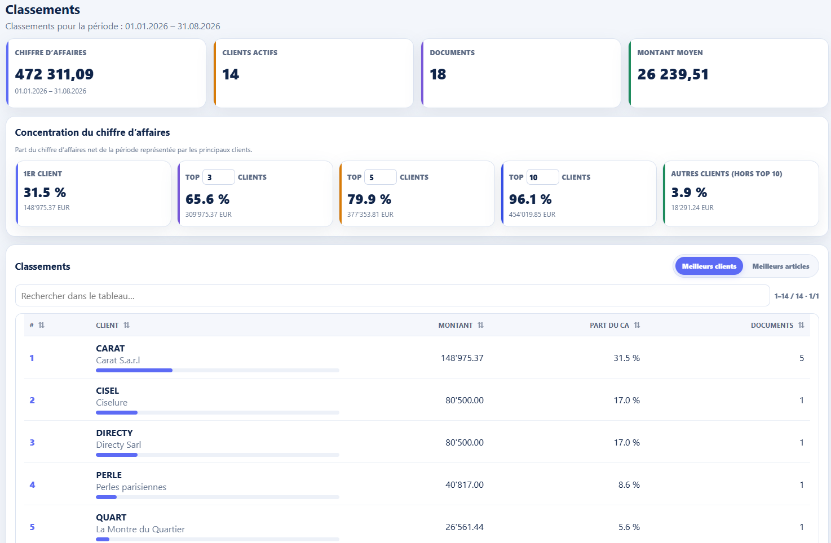
Task: Focus the Rechercher dans le tableau field
Action: (x=392, y=296)
